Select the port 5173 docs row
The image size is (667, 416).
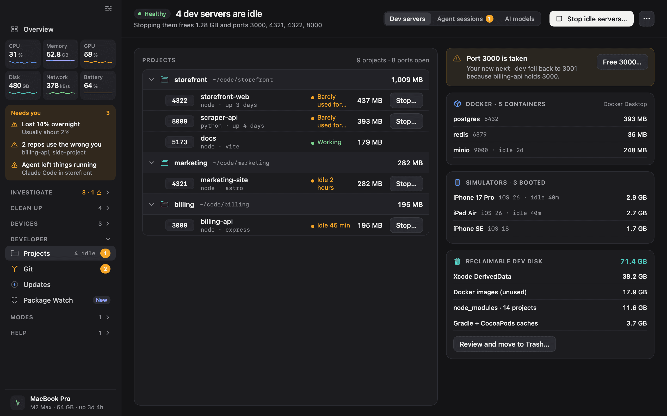click(286, 142)
